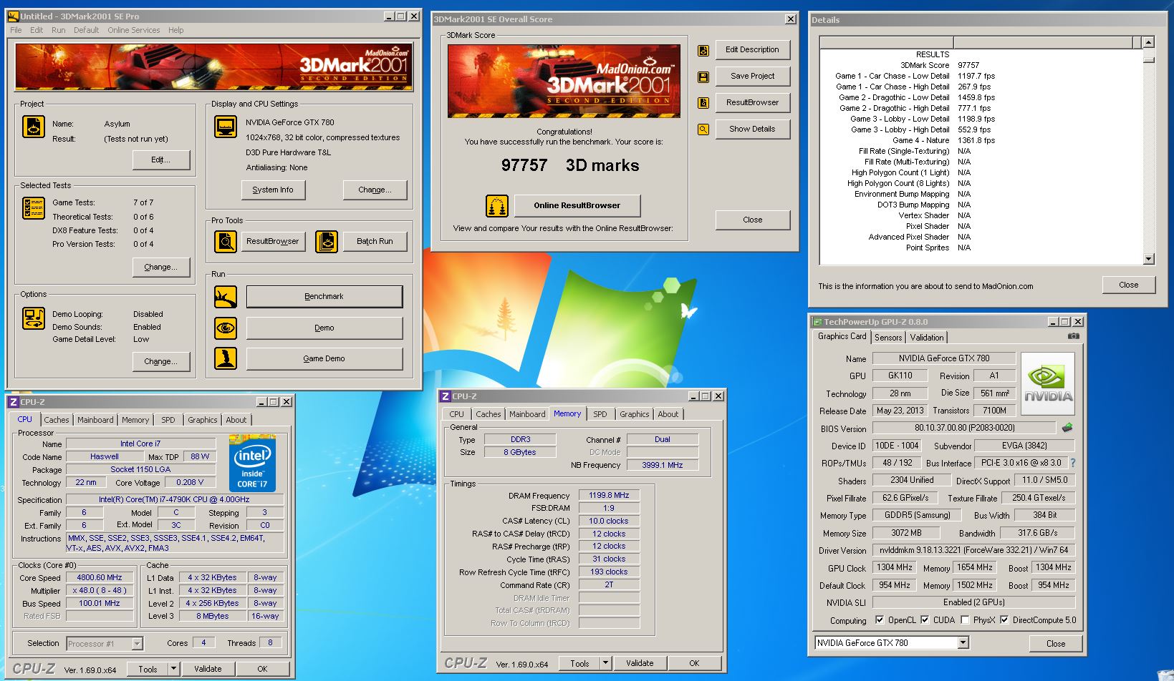This screenshot has height=681, width=1174.
Task: Click the Bus Interface question mark in GPU-Z
Action: [x=1072, y=463]
